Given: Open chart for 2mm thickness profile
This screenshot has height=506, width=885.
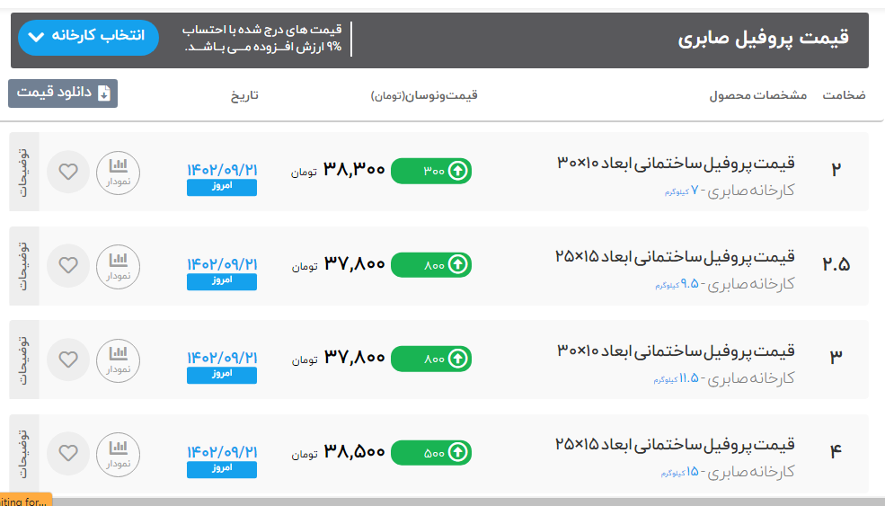Looking at the screenshot, I should pos(119,172).
